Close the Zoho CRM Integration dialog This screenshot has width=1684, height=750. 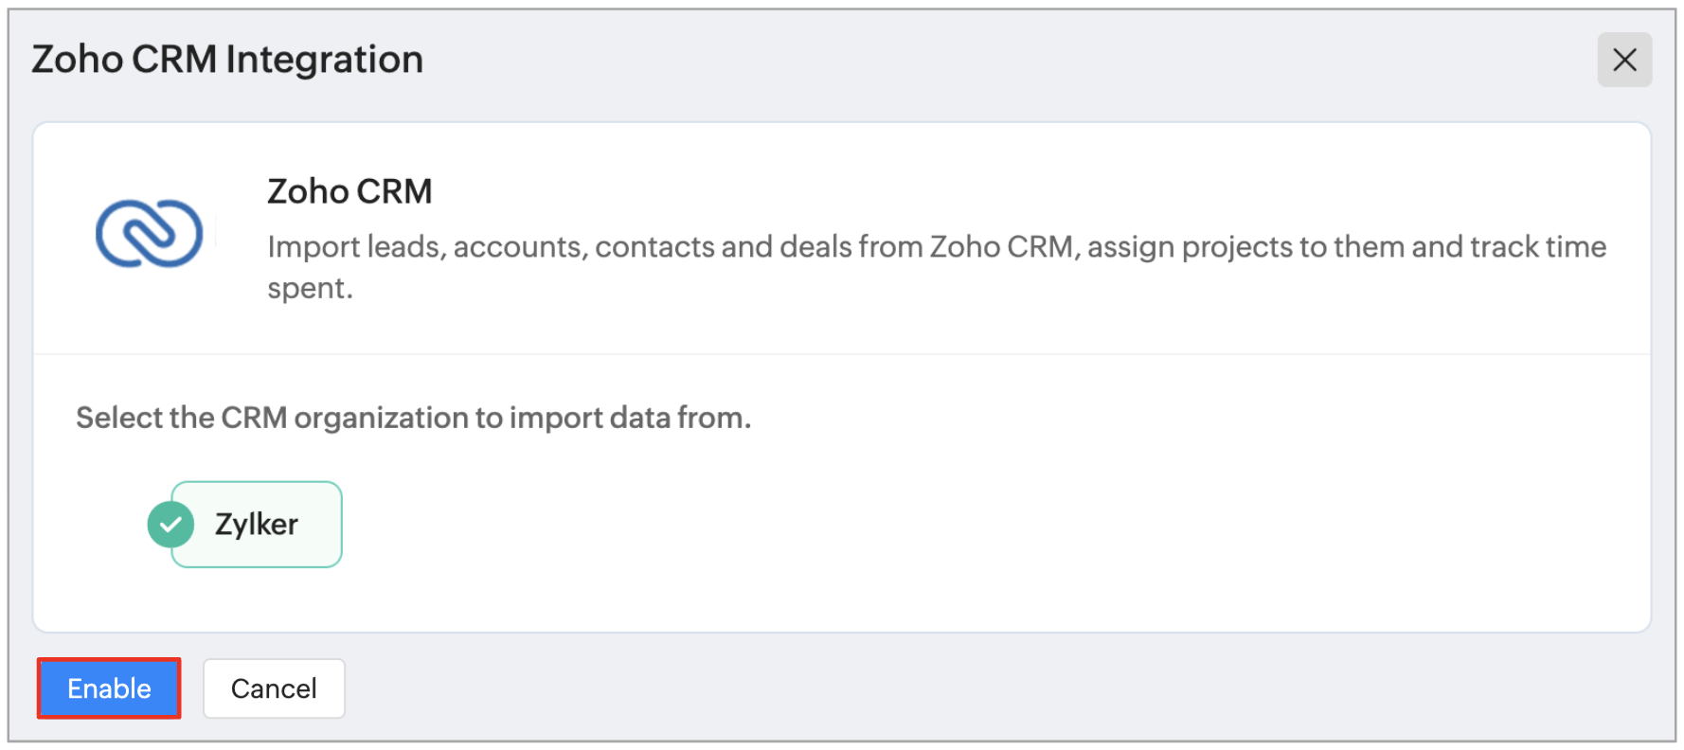(1623, 60)
